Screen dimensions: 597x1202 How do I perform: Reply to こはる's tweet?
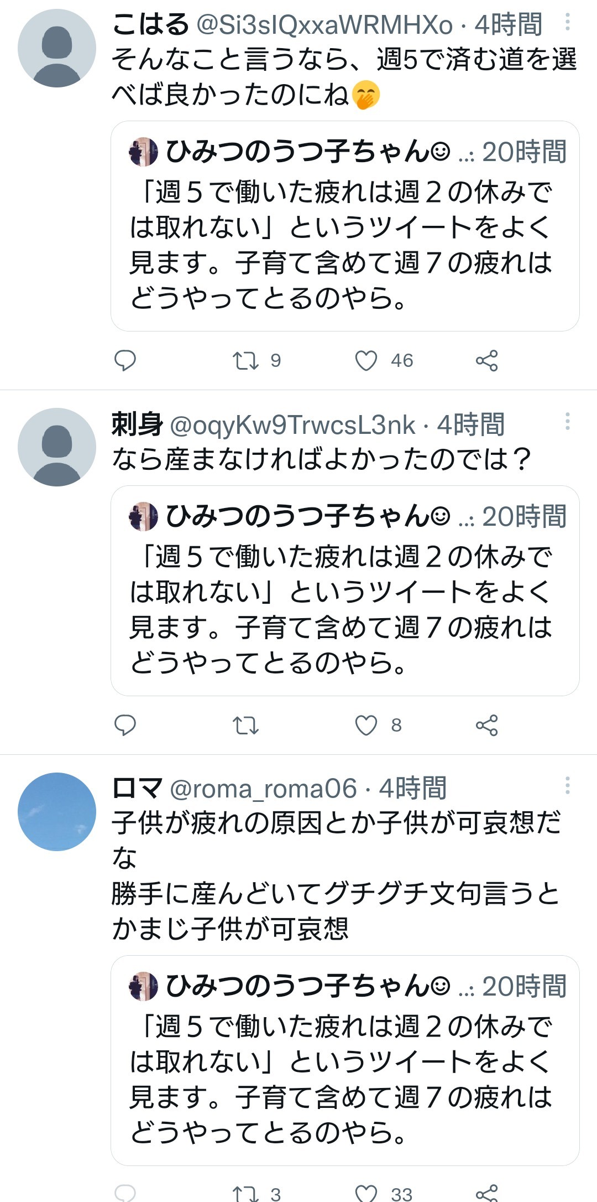coord(125,360)
